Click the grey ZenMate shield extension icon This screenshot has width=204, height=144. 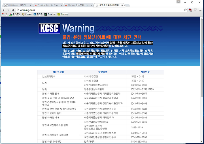195,10
